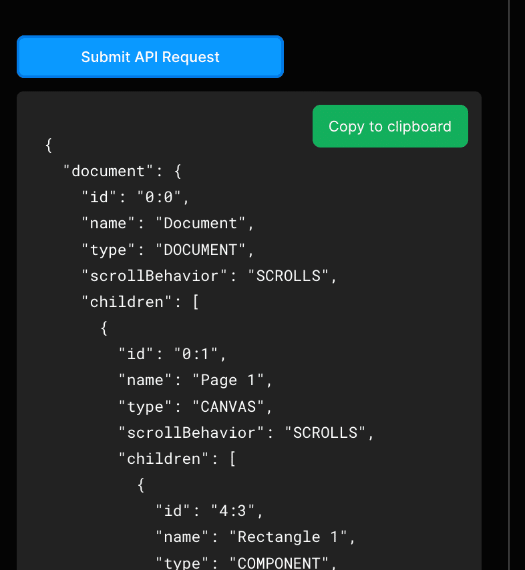The image size is (525, 570).
Task: Click the second "SCROLLS" value
Action: point(325,433)
